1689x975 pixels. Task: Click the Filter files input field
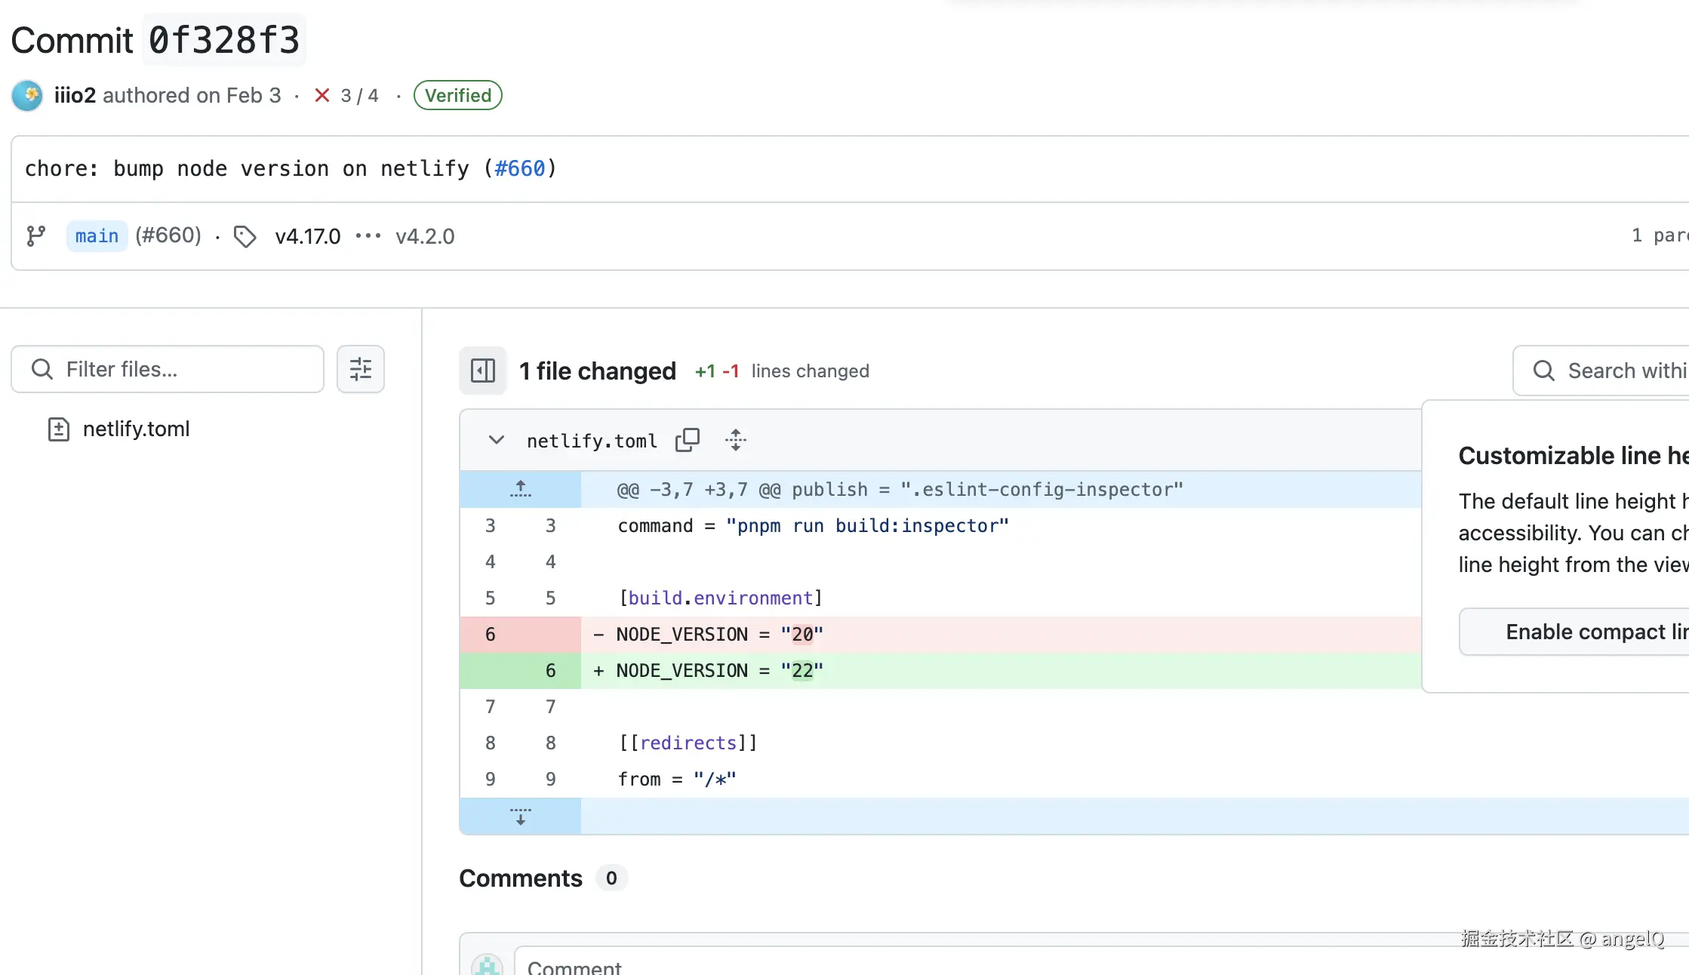click(181, 370)
